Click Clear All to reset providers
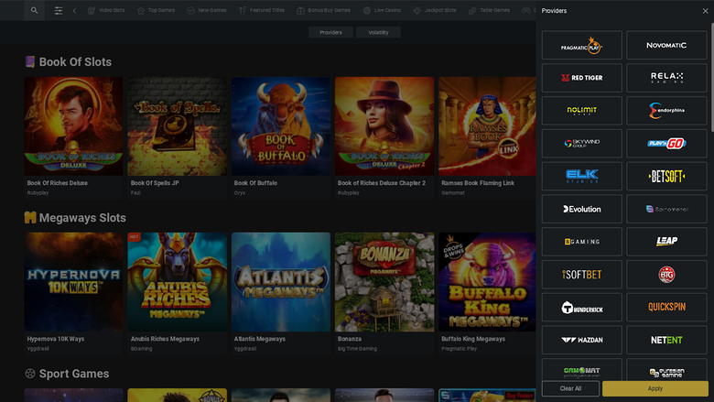Image resolution: width=714 pixels, height=402 pixels. tap(570, 388)
